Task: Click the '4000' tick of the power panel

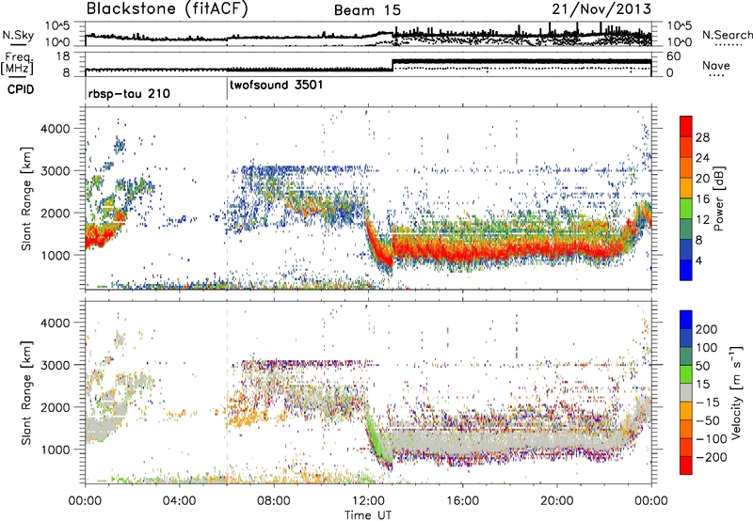Action: 56,128
